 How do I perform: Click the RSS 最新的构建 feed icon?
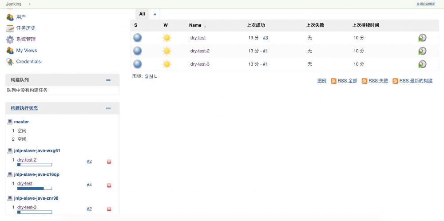(x=395, y=81)
